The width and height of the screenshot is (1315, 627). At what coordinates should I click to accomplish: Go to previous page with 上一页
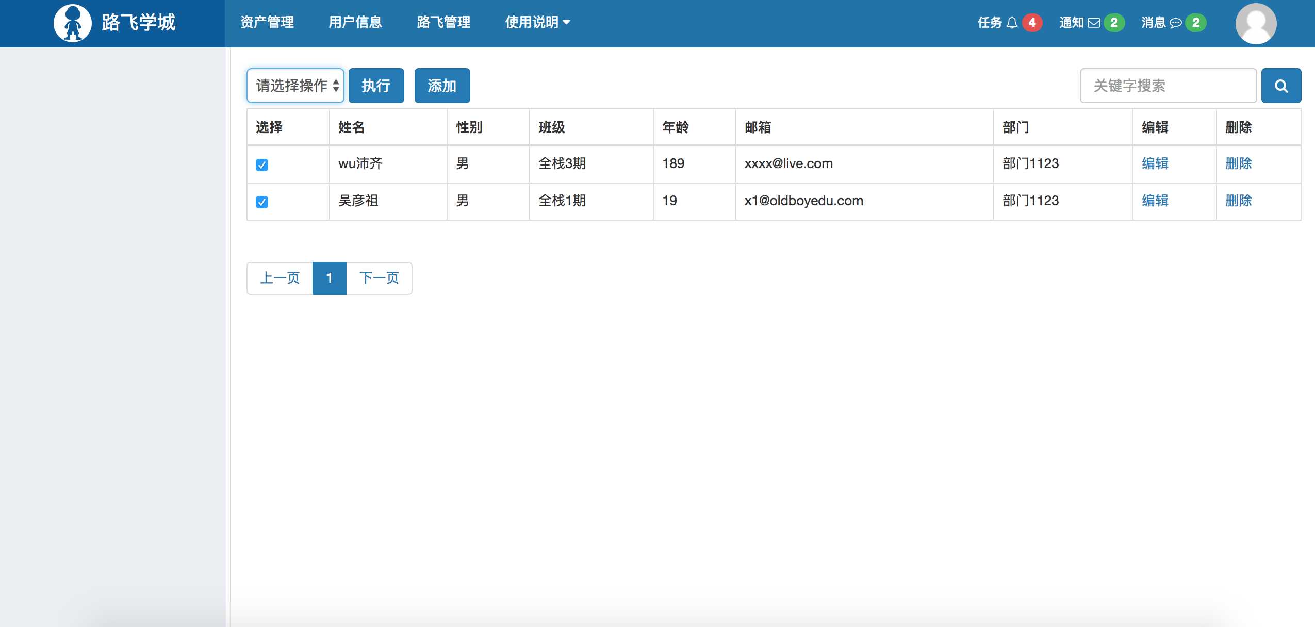(x=280, y=278)
